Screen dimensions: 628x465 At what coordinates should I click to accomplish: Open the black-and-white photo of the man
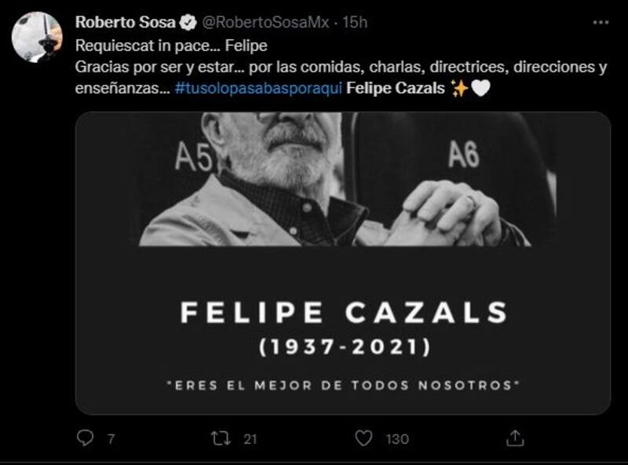pos(343,179)
